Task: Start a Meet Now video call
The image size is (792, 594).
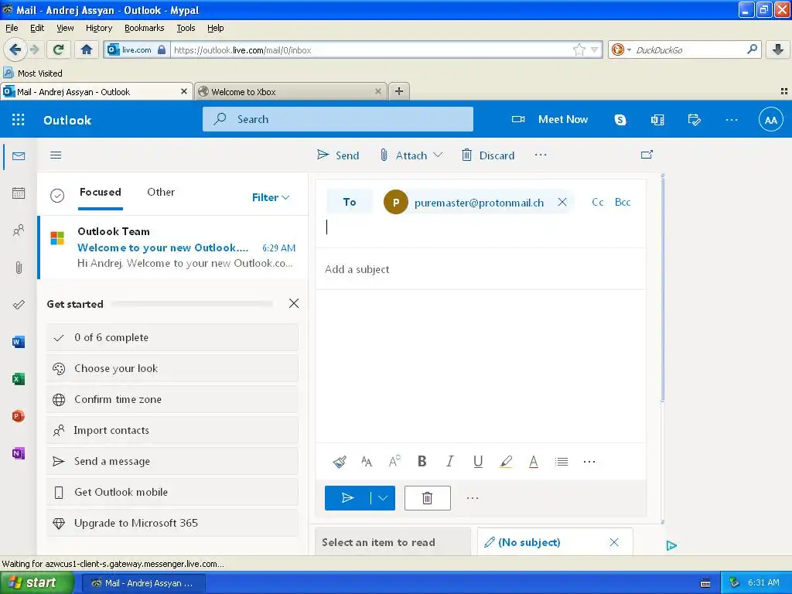Action: [x=550, y=119]
